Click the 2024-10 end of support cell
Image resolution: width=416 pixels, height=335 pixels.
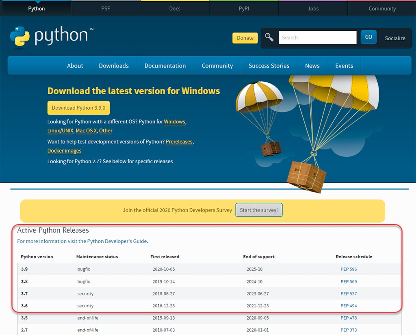254,281
